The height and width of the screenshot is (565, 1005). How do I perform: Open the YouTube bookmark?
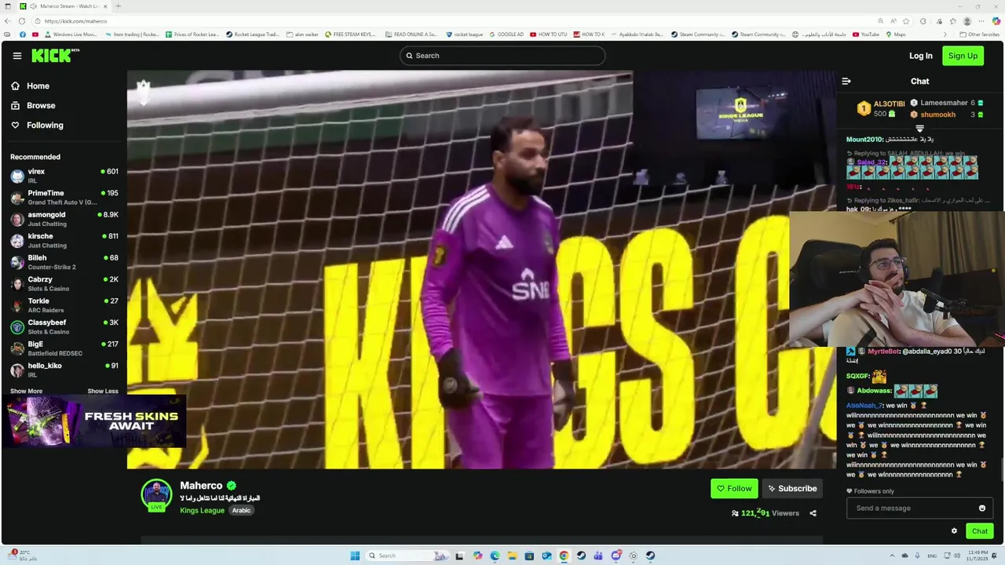point(865,35)
